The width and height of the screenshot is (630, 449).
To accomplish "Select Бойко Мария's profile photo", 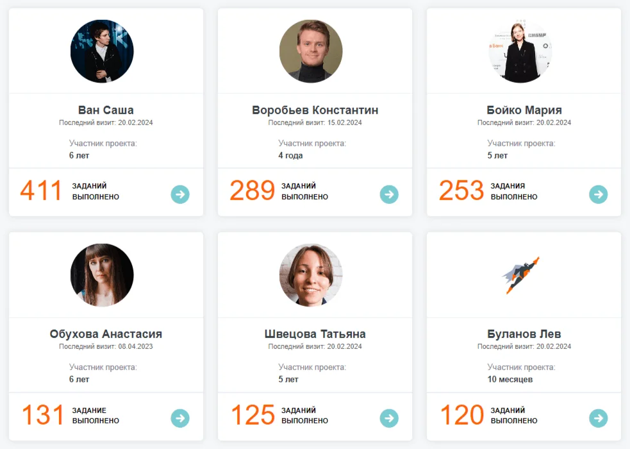I will pos(520,51).
